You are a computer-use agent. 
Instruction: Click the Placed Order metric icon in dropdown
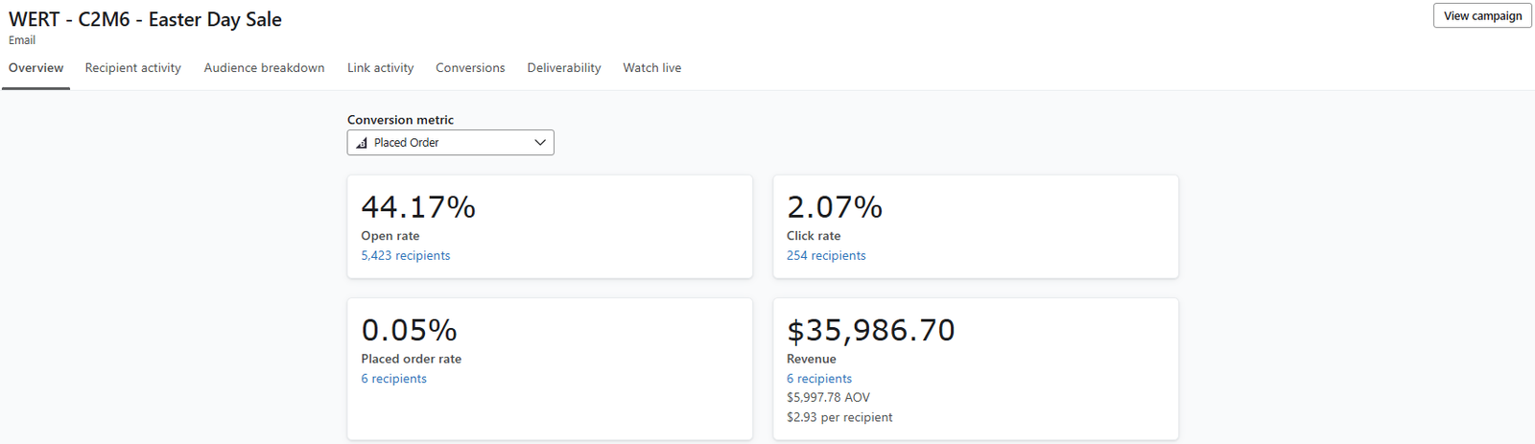(362, 143)
